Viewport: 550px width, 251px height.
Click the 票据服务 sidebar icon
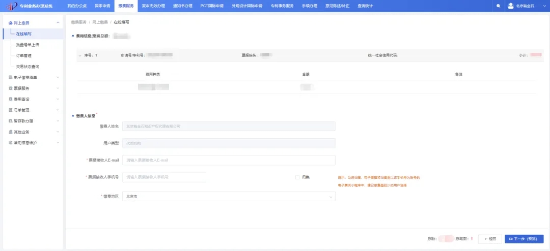[10, 88]
